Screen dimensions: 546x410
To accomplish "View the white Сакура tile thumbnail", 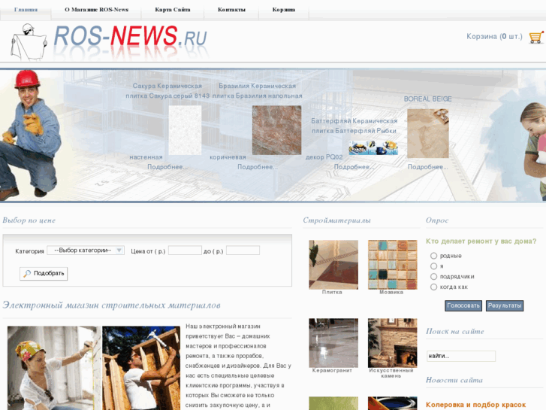I will pyautogui.click(x=185, y=130).
